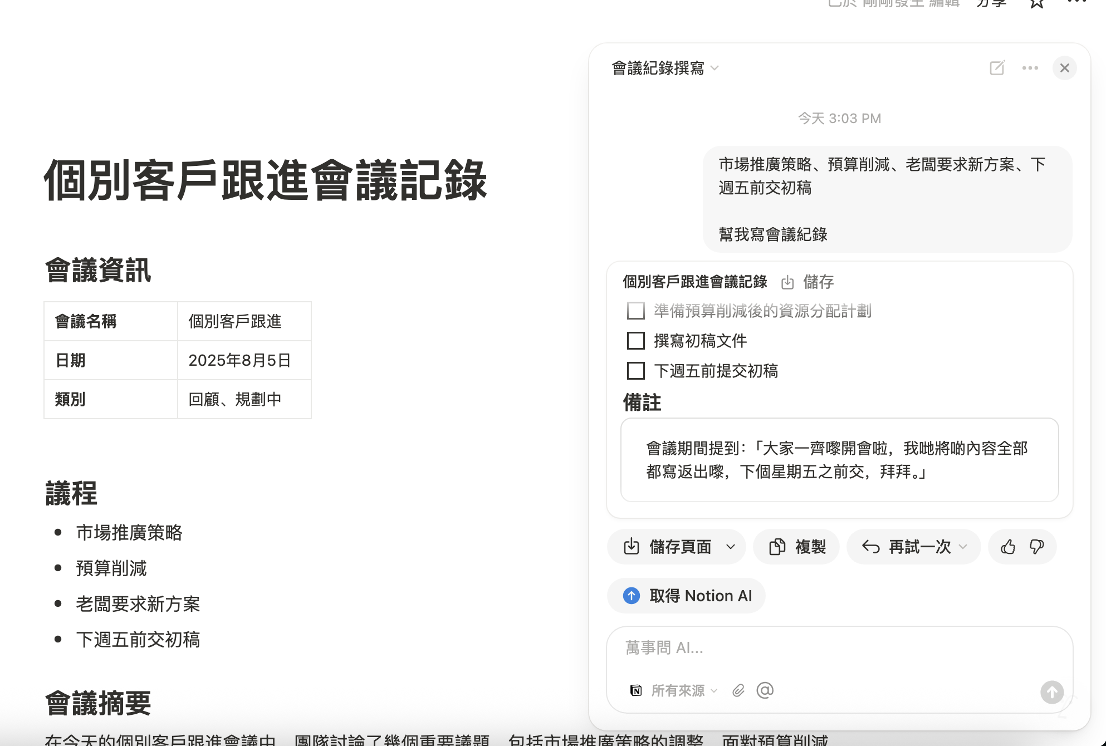This screenshot has height=746, width=1106.
Task: Check the 下週五前提交初稿 checkbox
Action: pyautogui.click(x=635, y=371)
